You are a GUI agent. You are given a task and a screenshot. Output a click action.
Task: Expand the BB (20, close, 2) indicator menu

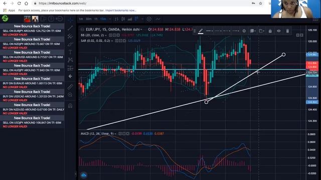pyautogui.click(x=106, y=35)
